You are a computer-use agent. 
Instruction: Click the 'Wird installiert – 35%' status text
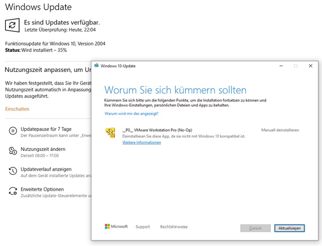tap(44, 50)
